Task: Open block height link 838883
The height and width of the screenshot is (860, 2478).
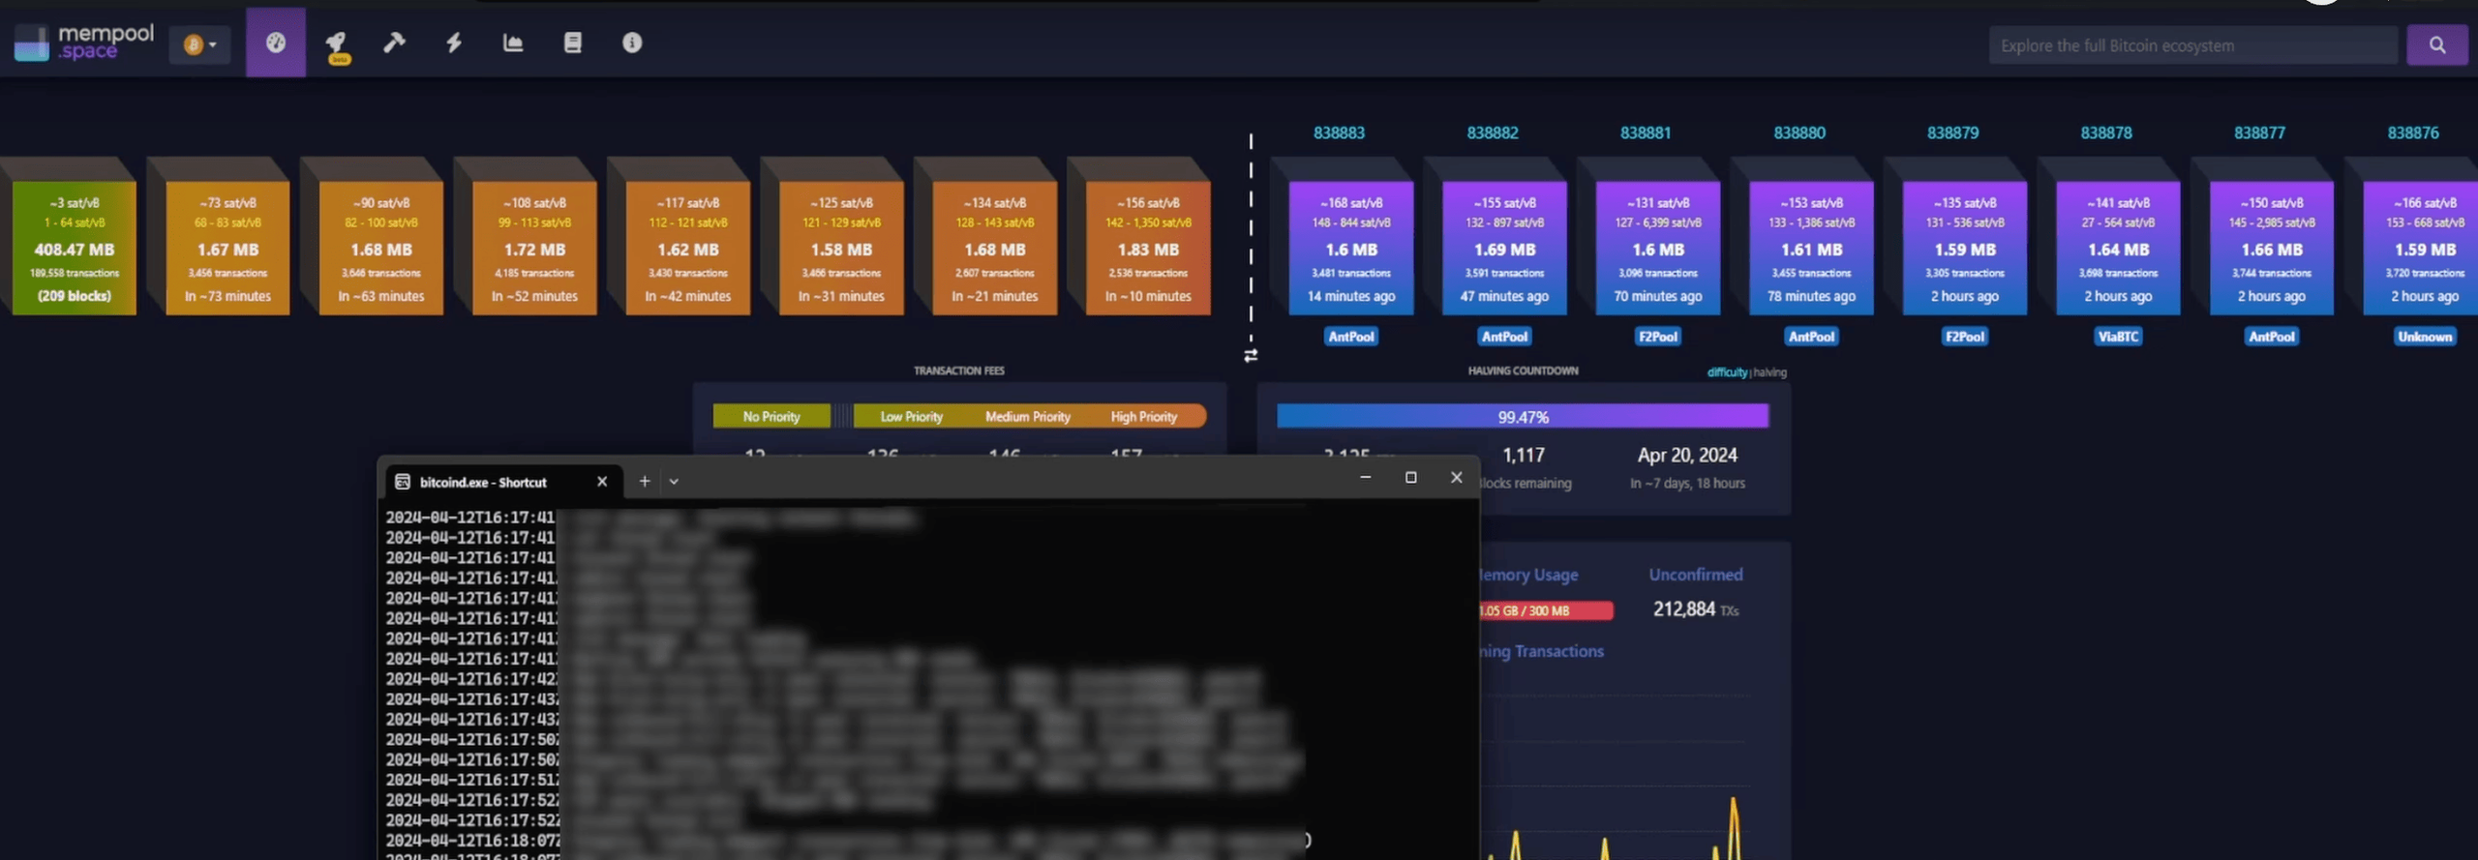Action: [1339, 133]
